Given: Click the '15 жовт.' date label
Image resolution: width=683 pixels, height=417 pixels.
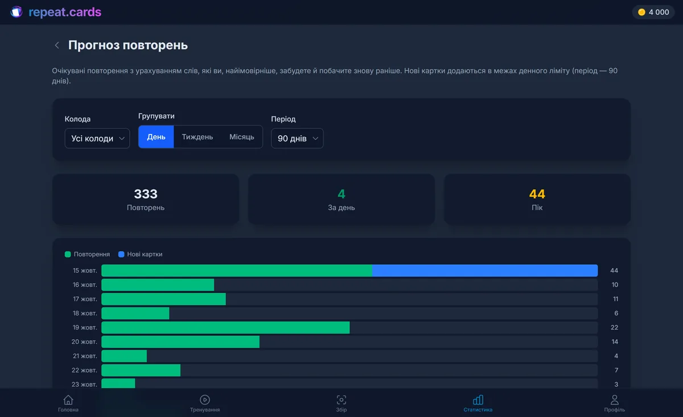Looking at the screenshot, I should coord(85,270).
